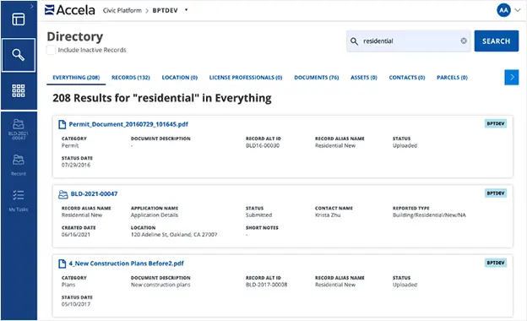Click the residential search input field

(408, 41)
